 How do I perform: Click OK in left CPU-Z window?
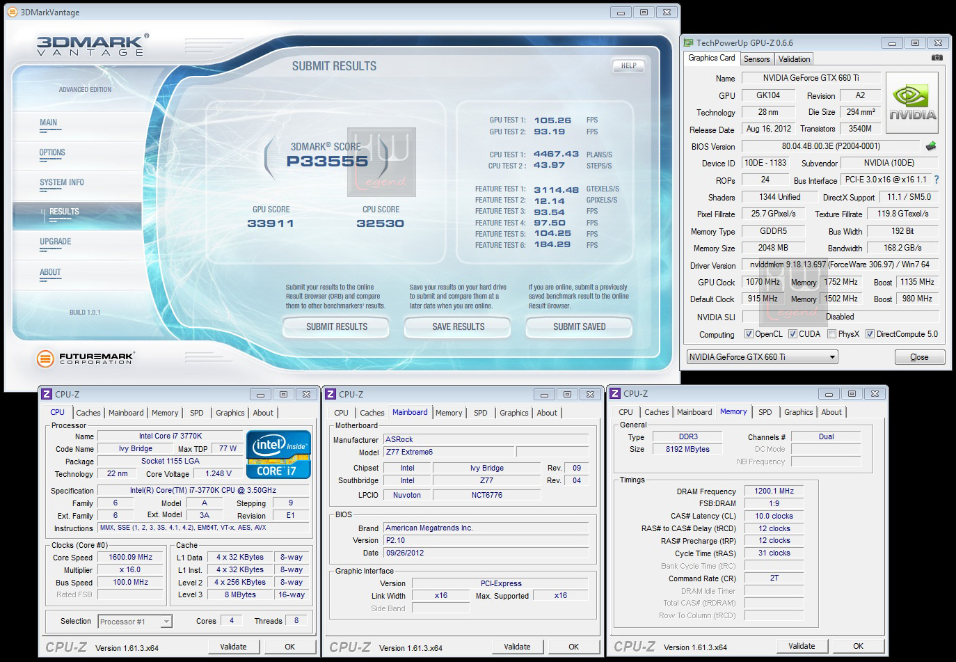click(x=289, y=647)
